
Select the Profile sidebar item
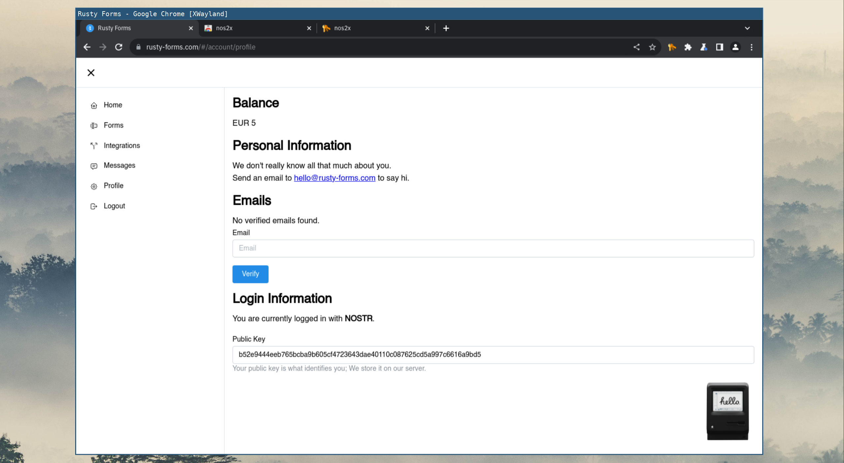tap(113, 186)
